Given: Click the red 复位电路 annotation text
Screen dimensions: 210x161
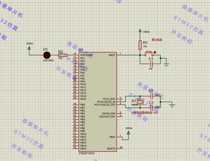Looking at the screenshot, I should pos(157,40).
